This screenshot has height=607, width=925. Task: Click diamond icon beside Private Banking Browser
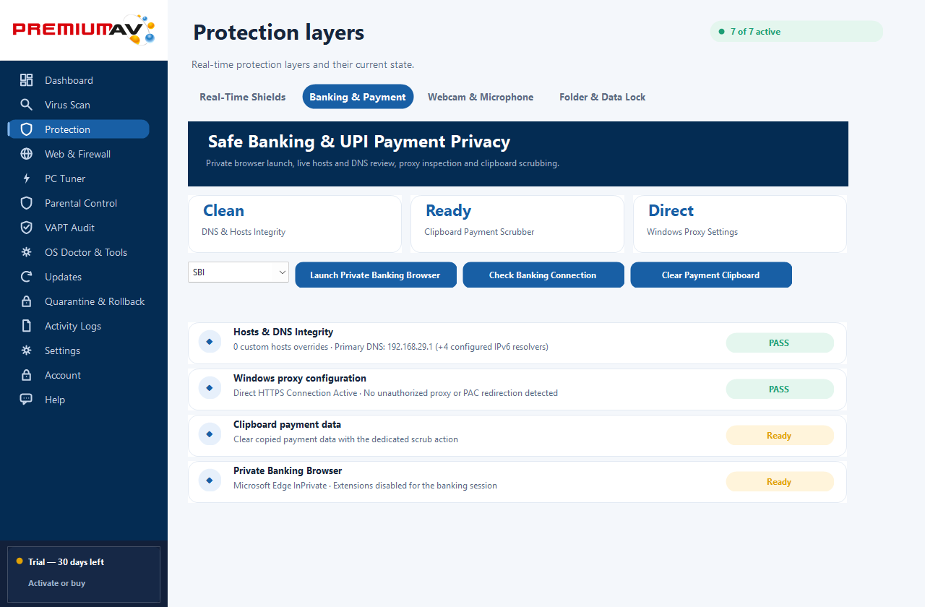tap(210, 481)
